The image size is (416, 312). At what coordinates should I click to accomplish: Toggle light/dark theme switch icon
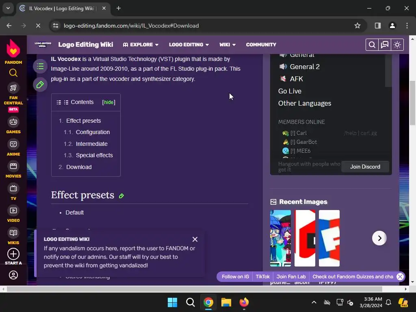397,45
